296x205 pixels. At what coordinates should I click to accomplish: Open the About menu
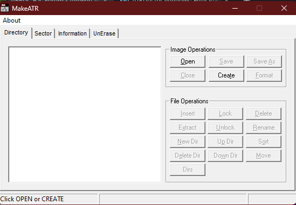pyautogui.click(x=11, y=20)
